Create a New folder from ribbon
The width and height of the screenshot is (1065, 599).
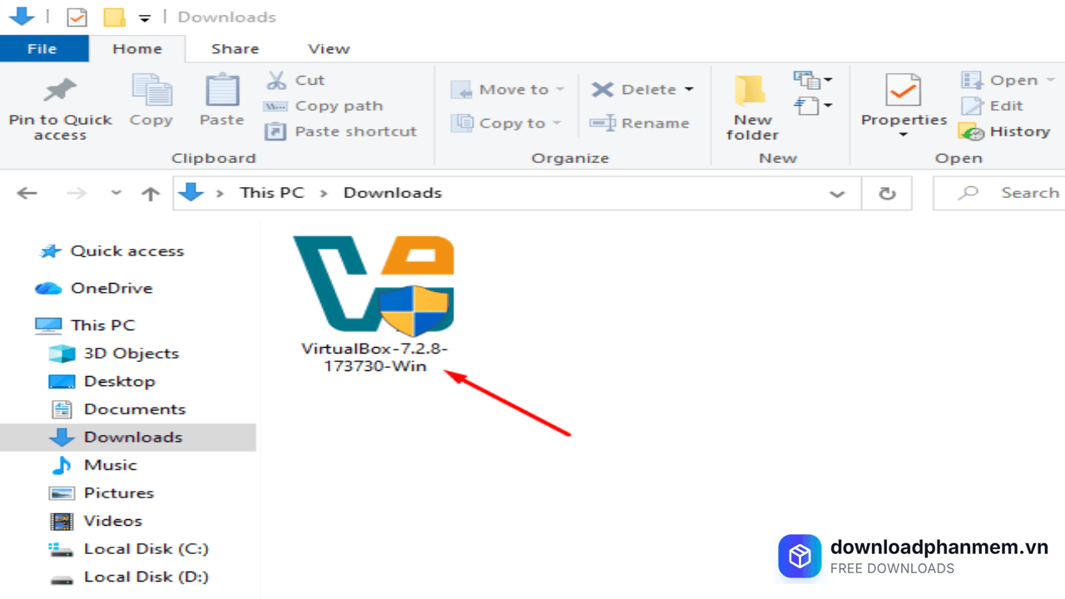752,106
